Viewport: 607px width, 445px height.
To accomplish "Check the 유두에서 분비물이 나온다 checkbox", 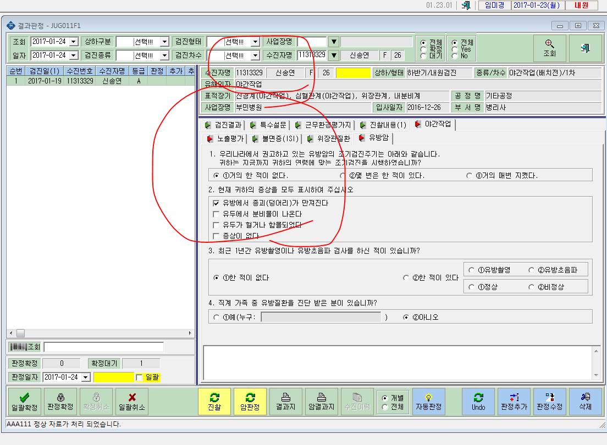I will [x=216, y=214].
